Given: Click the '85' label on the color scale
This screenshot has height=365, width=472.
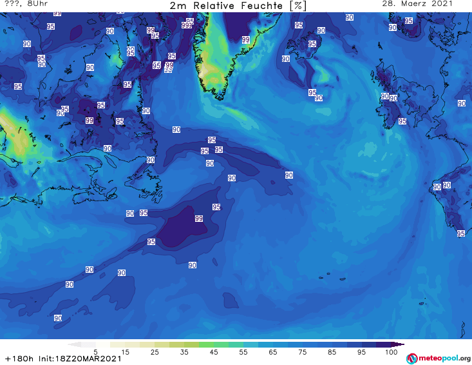Looking at the screenshot, I should 332,352.
